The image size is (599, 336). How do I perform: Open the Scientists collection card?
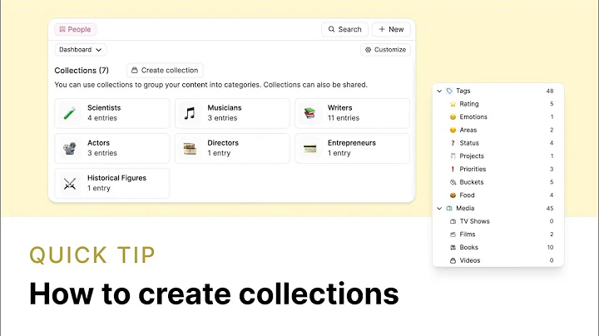click(x=112, y=113)
